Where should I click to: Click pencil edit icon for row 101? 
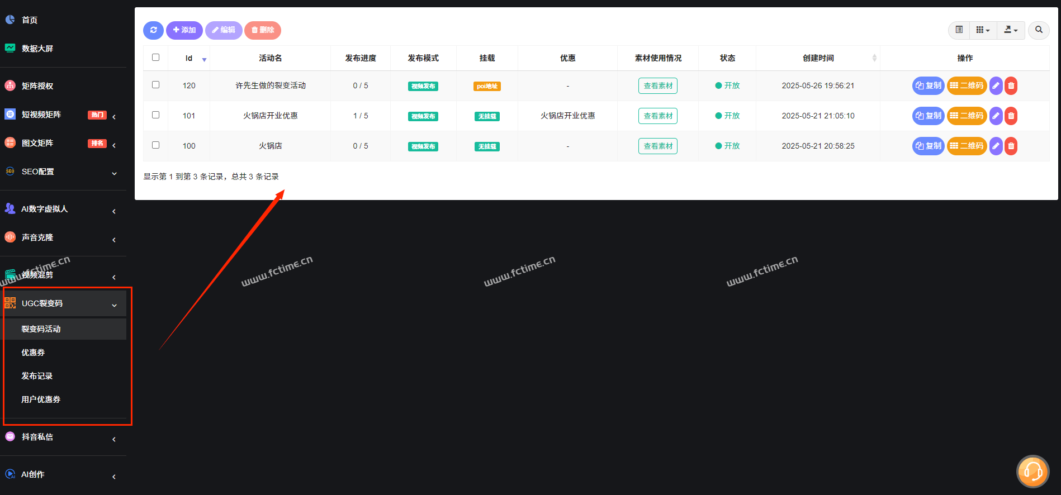point(996,116)
